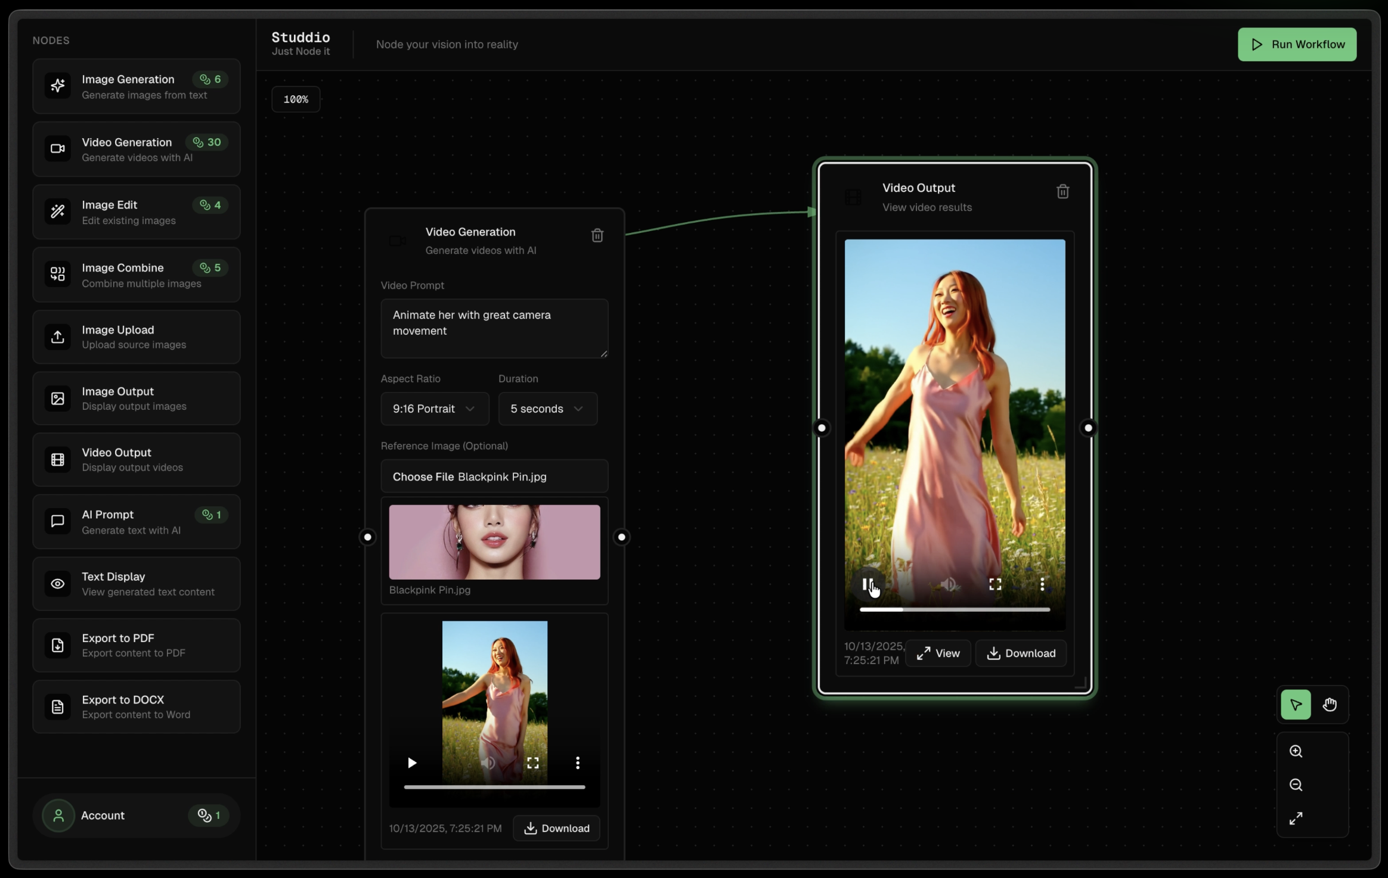Image resolution: width=1388 pixels, height=878 pixels.
Task: Click the fit-to-view expand icon
Action: tap(1296, 818)
